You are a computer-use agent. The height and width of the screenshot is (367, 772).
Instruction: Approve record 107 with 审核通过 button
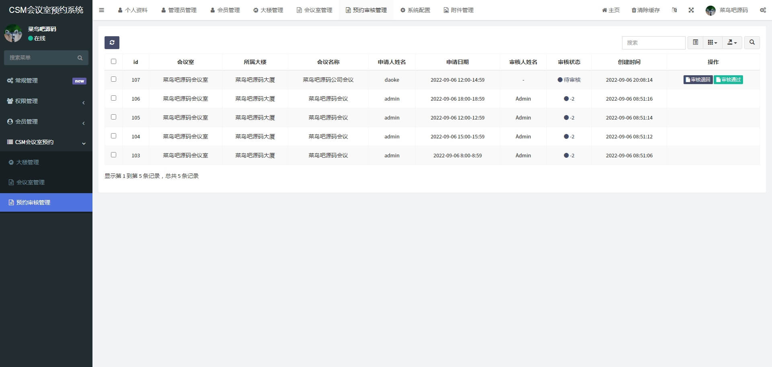point(728,80)
